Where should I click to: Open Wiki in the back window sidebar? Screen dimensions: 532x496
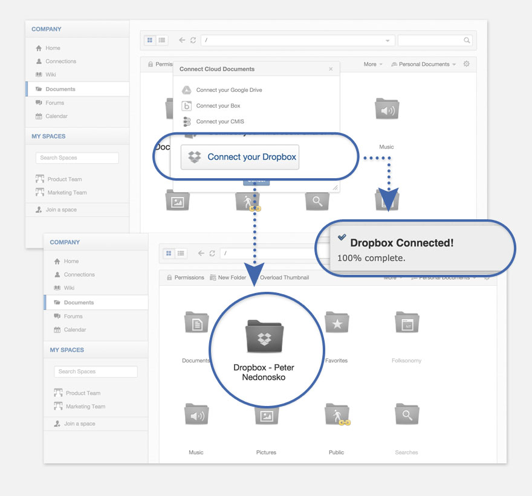(x=46, y=74)
